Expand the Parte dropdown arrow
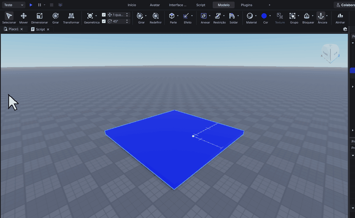 pos(178,16)
